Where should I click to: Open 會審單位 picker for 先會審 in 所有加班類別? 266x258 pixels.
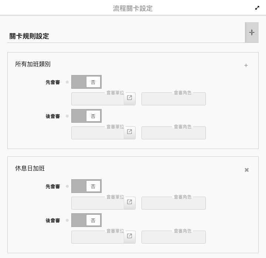129,98
